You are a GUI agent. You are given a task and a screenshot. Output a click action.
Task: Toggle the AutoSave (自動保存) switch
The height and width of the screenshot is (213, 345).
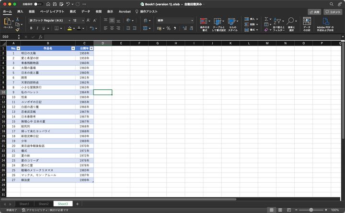(x=37, y=4)
